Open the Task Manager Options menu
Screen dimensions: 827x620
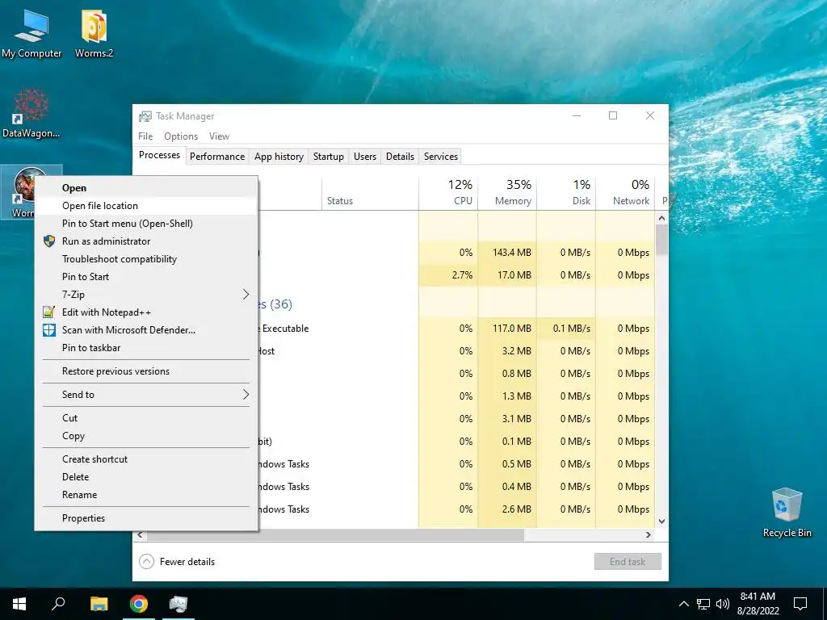tap(181, 136)
